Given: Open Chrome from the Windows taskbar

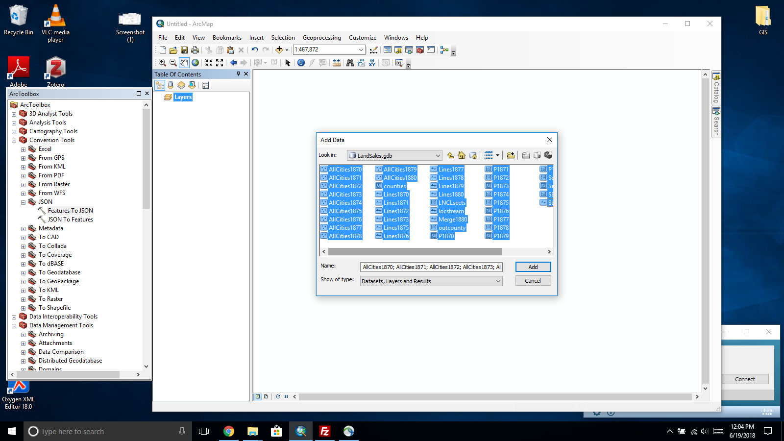Looking at the screenshot, I should click(228, 431).
